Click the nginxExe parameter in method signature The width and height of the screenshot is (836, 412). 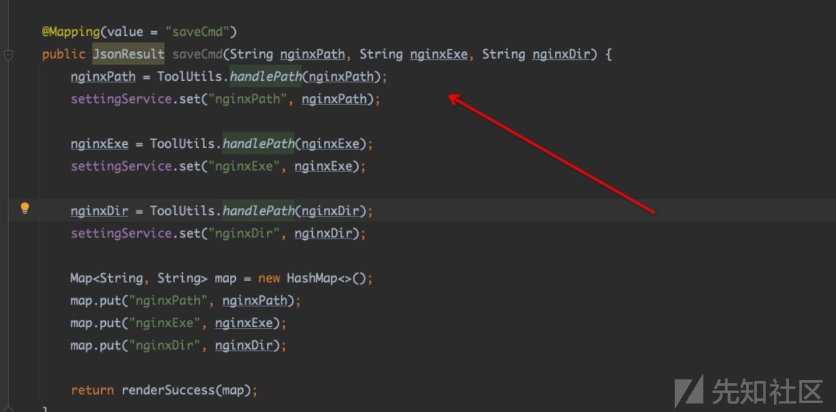[439, 54]
